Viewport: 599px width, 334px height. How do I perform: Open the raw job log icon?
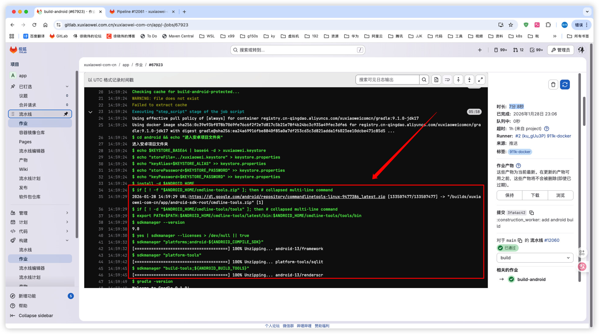(x=436, y=80)
